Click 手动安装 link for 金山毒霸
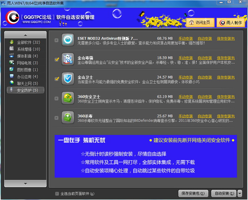 [x=186, y=58]
